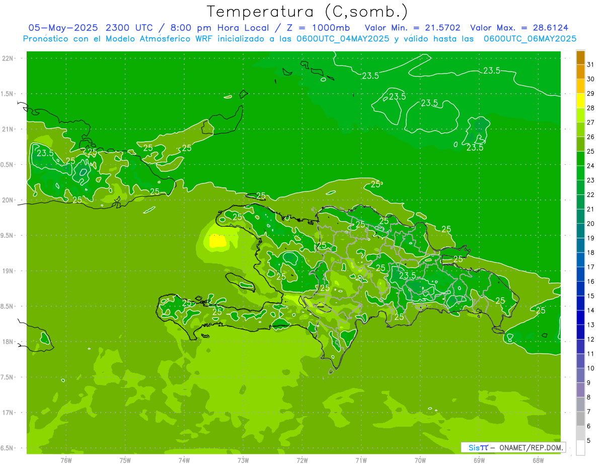Click the yellow swatch between 28 and 29 in legend

pyautogui.click(x=580, y=101)
